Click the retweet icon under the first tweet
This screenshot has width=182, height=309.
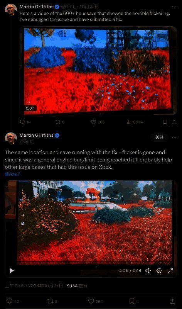(x=58, y=122)
